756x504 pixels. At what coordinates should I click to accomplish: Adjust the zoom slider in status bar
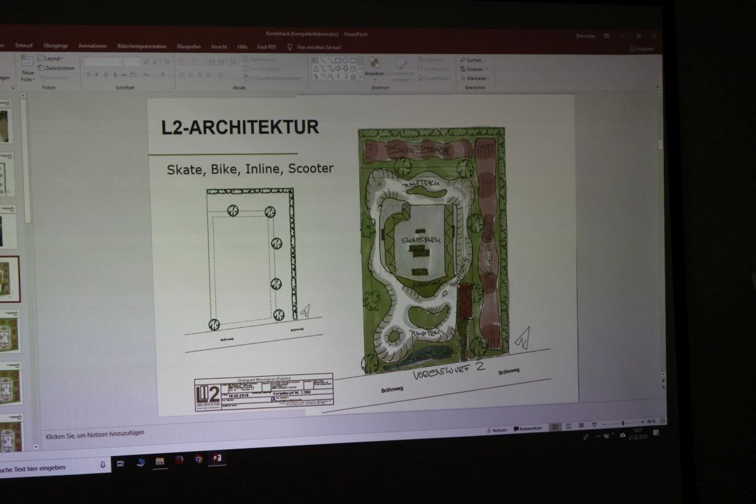tap(622, 423)
